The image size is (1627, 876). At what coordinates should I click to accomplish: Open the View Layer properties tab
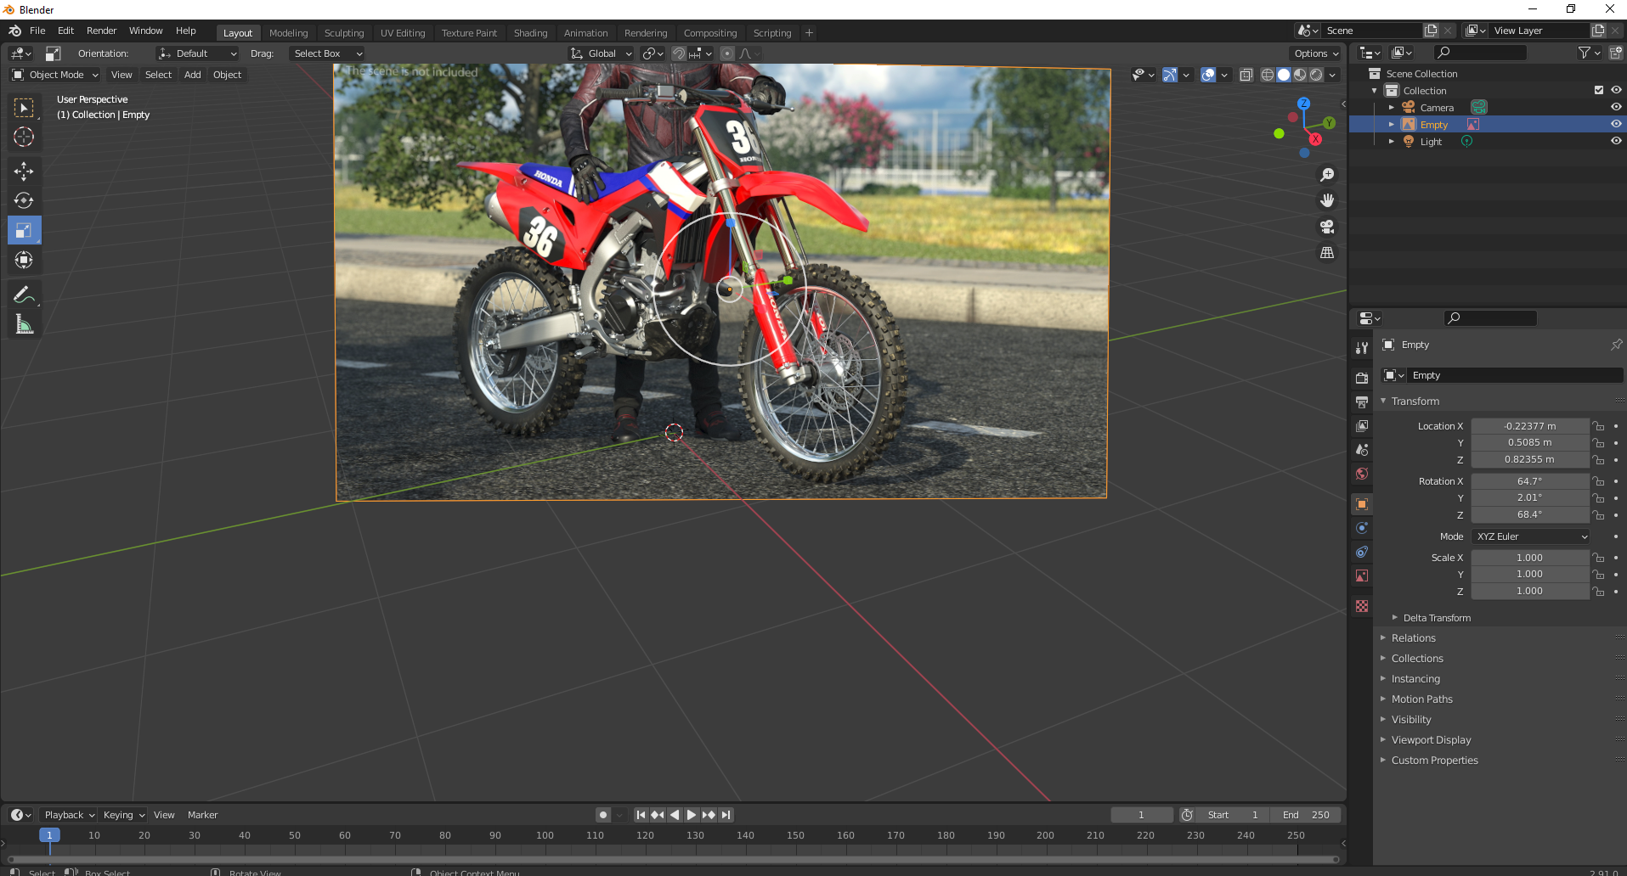coord(1362,425)
